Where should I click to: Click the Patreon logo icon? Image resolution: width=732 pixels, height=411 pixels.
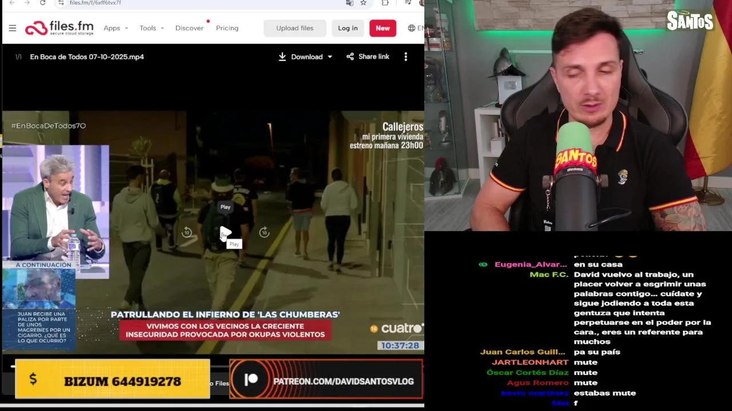251,380
